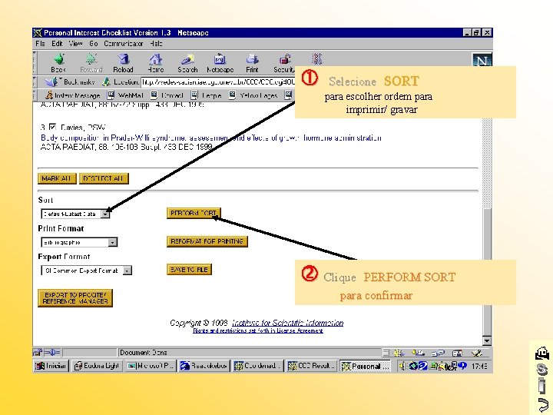The width and height of the screenshot is (553, 415).
Task: Open Yellow Pages from the personal toolbar
Action: point(253,95)
